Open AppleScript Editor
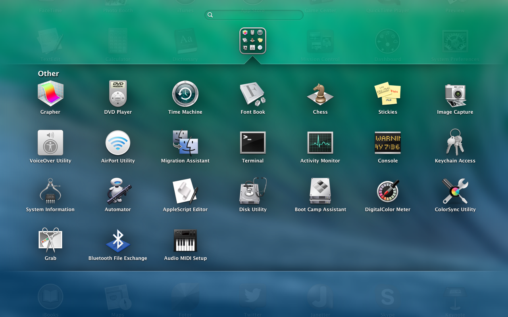Screen dimensions: 508x317 (185, 191)
